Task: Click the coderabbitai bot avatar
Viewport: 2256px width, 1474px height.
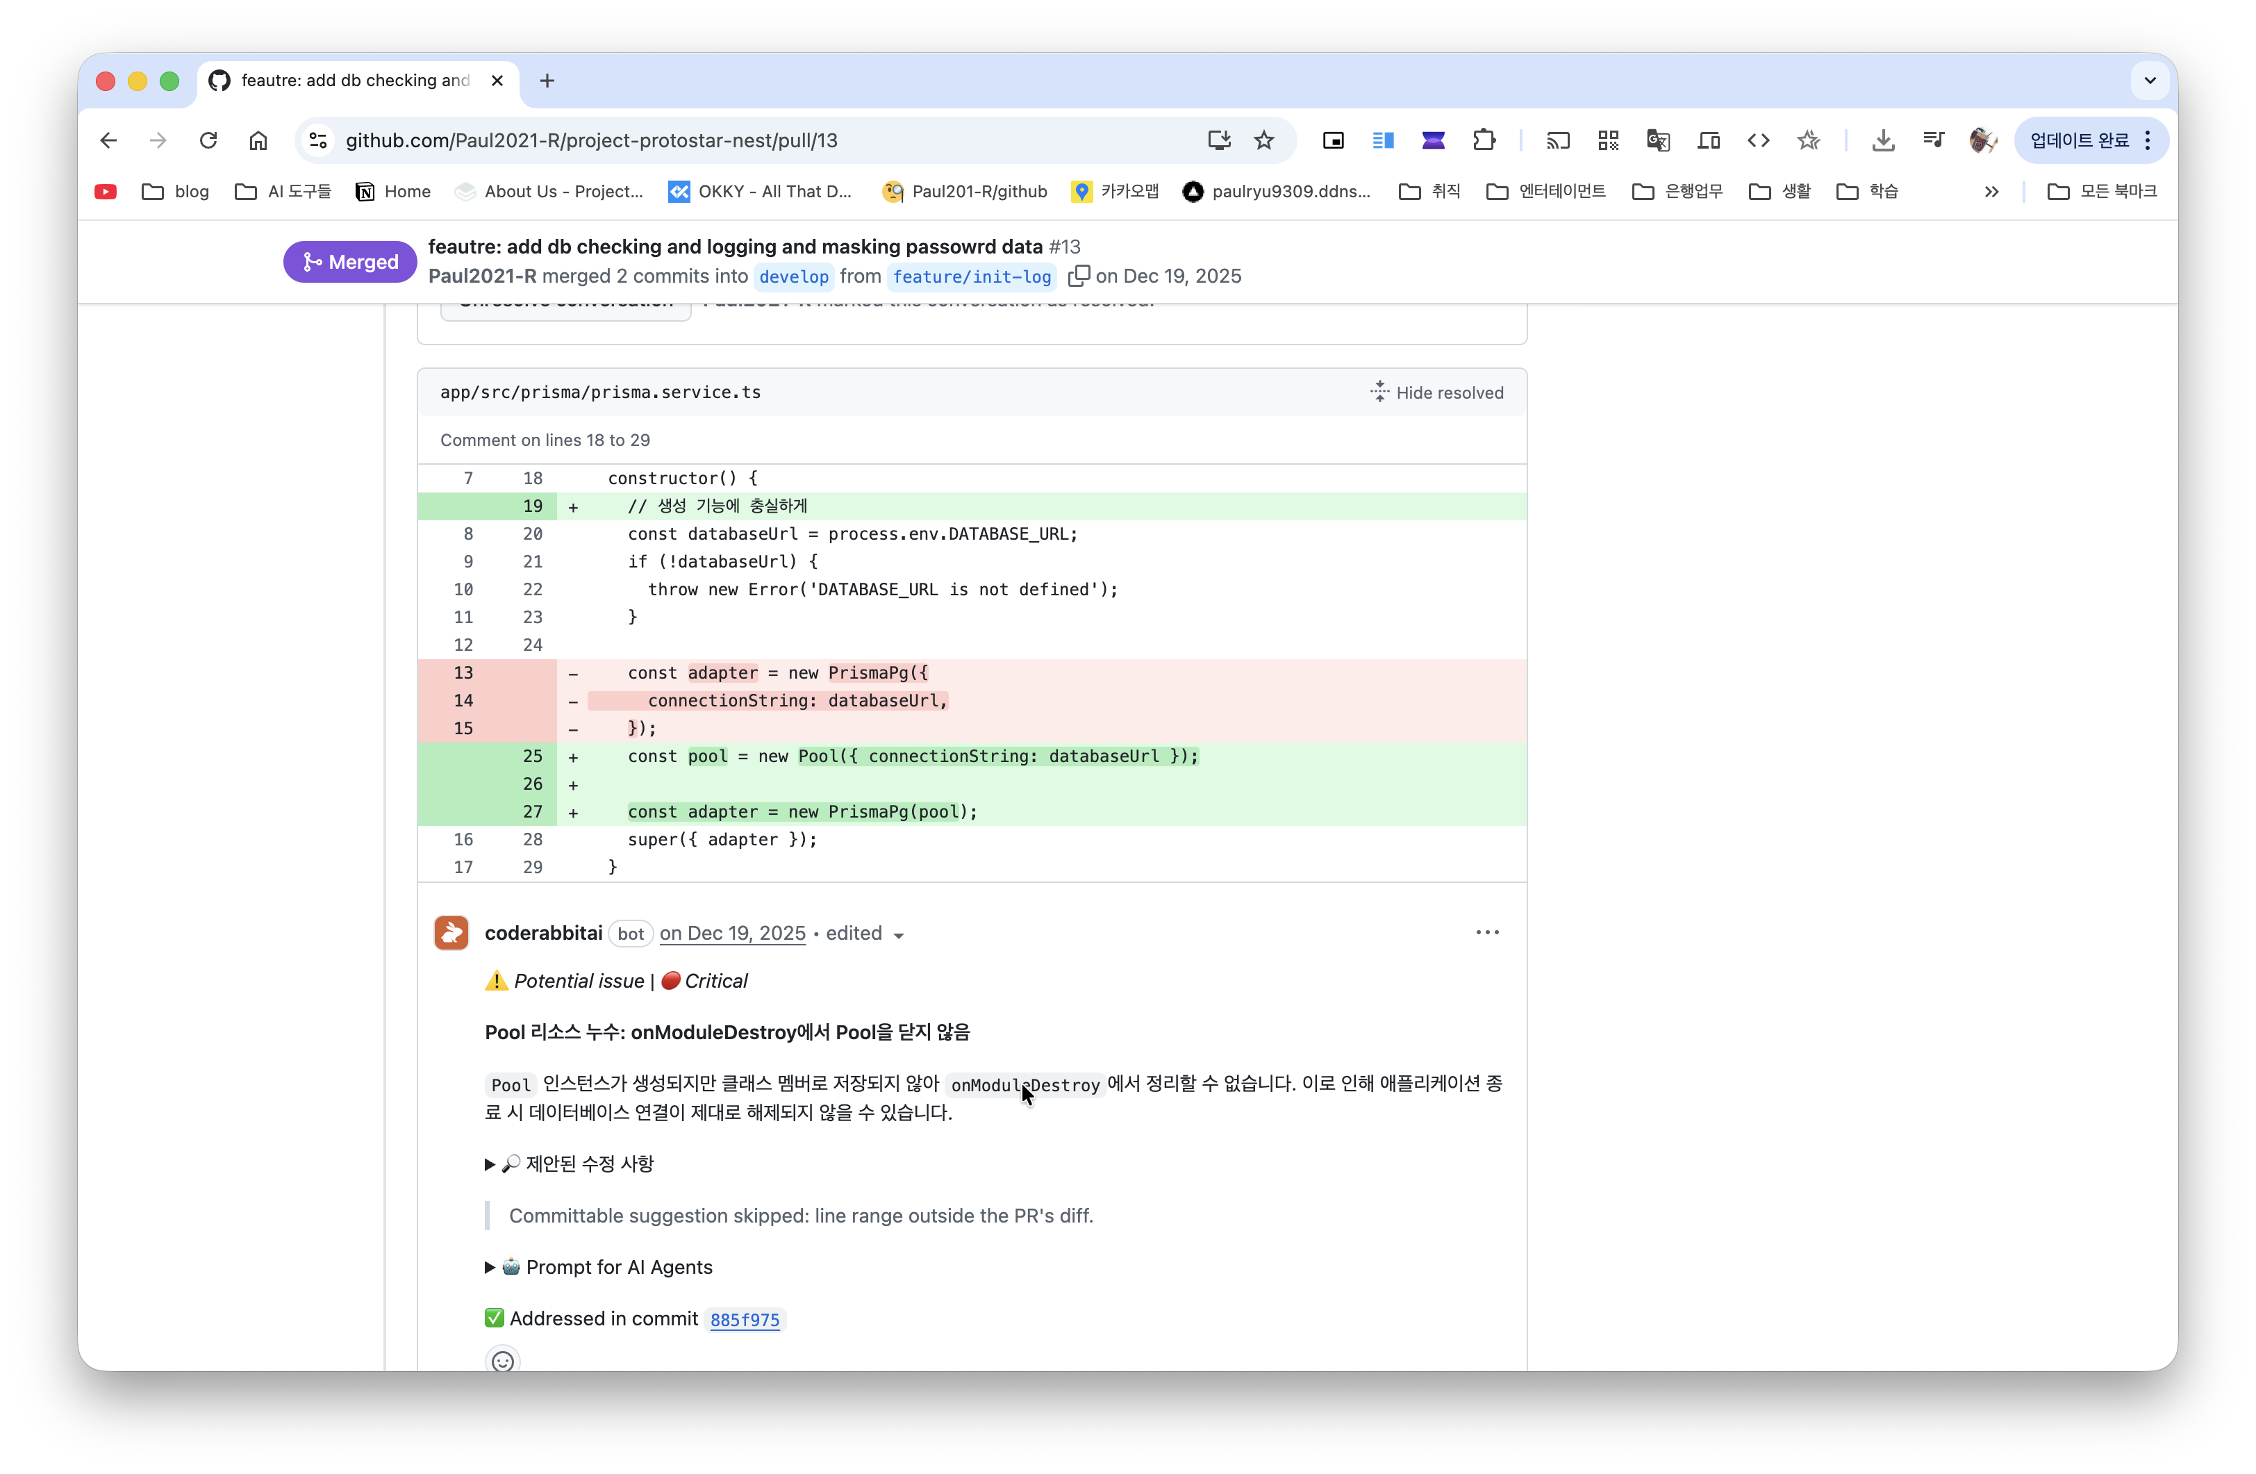Action: [x=451, y=933]
